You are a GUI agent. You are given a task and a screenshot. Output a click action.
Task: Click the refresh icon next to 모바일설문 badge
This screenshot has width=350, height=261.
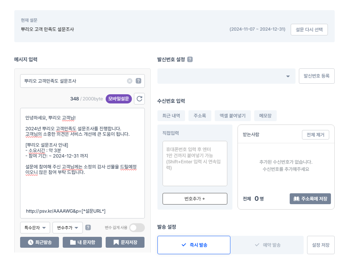point(139,99)
